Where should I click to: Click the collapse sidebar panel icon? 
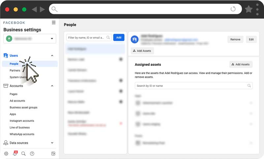(53, 153)
